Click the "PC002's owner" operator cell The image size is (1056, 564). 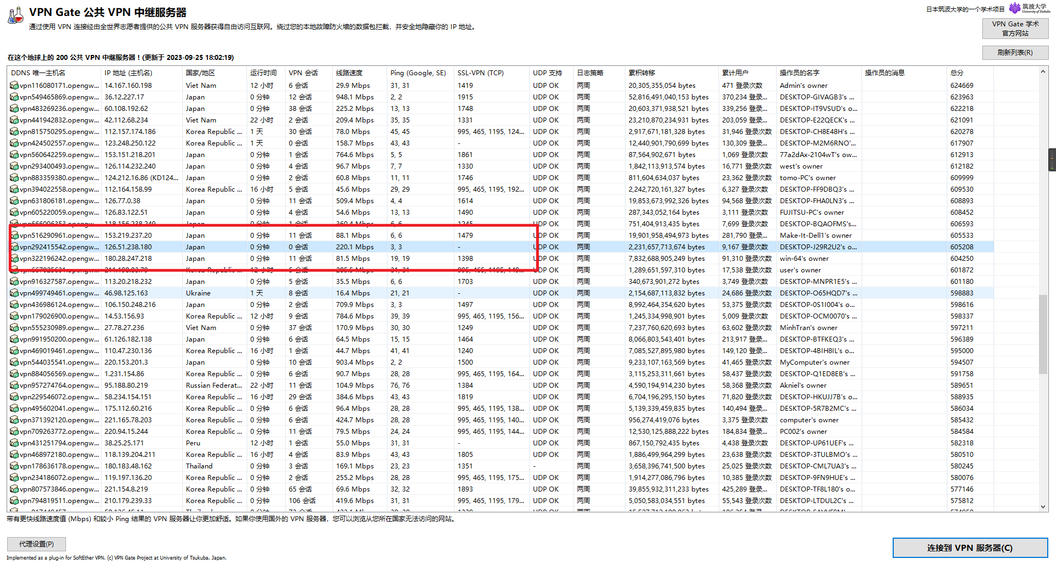coord(803,432)
